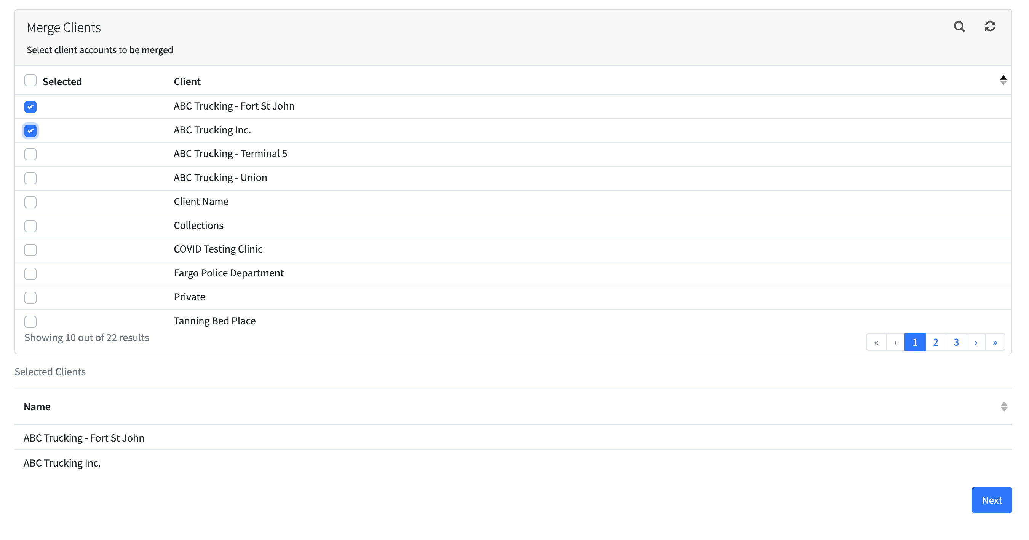Click ABC Trucking Inc. in Selected Clients table

pyautogui.click(x=62, y=463)
